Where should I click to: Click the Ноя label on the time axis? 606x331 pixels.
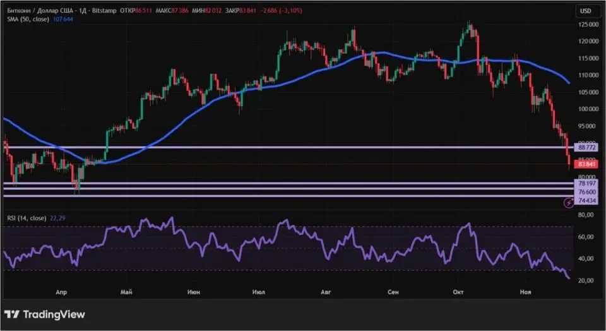click(x=525, y=292)
